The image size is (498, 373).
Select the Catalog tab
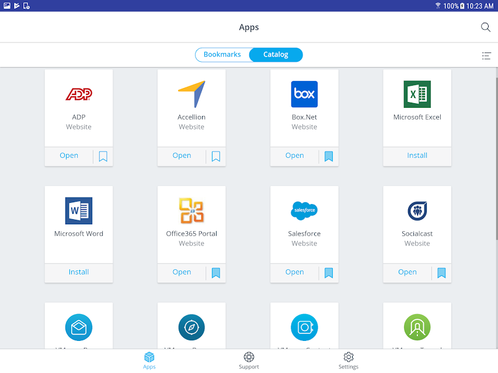276,55
